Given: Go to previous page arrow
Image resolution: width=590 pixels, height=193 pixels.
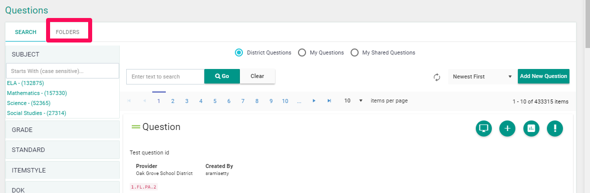Looking at the screenshot, I should 144,101.
